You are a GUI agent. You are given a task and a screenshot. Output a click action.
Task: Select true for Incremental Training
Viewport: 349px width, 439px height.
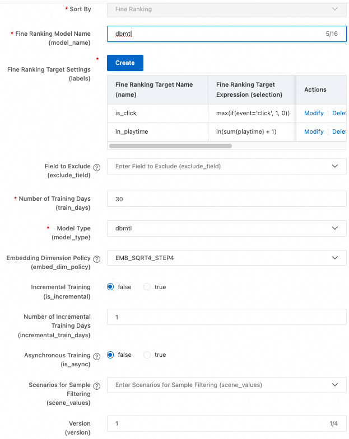pyautogui.click(x=147, y=287)
